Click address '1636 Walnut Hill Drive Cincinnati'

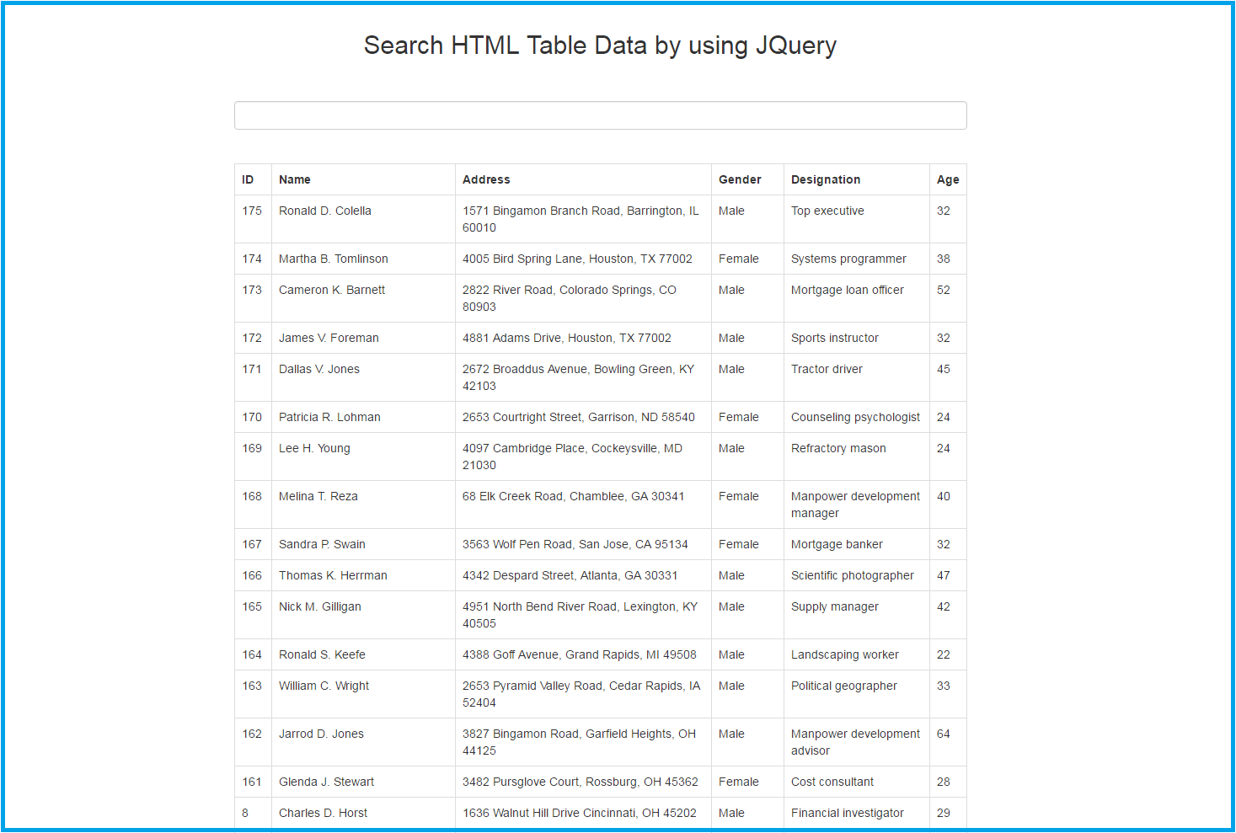pos(580,813)
